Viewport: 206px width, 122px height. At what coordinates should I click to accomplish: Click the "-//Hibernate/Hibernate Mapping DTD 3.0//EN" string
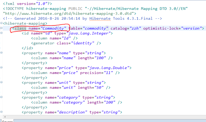click(x=136, y=9)
